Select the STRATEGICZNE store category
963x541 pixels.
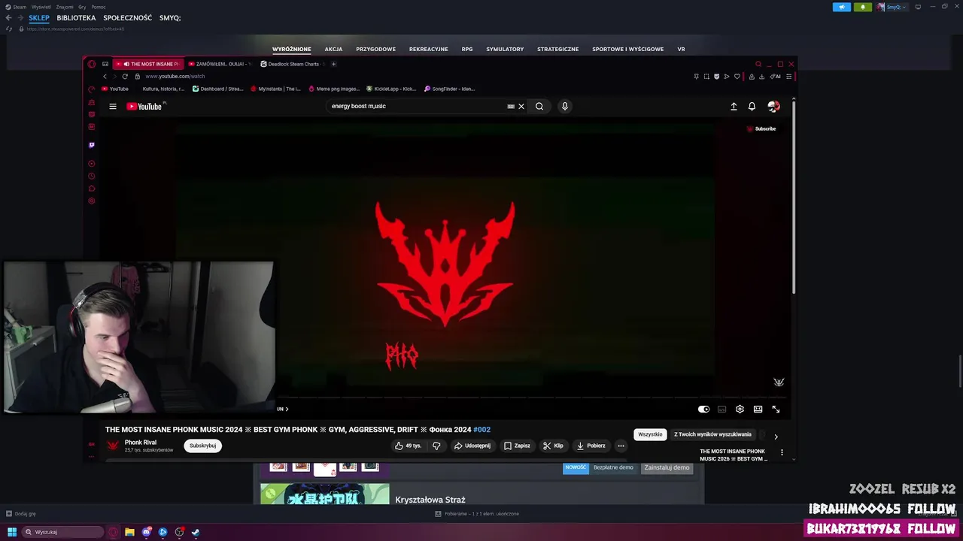point(558,49)
